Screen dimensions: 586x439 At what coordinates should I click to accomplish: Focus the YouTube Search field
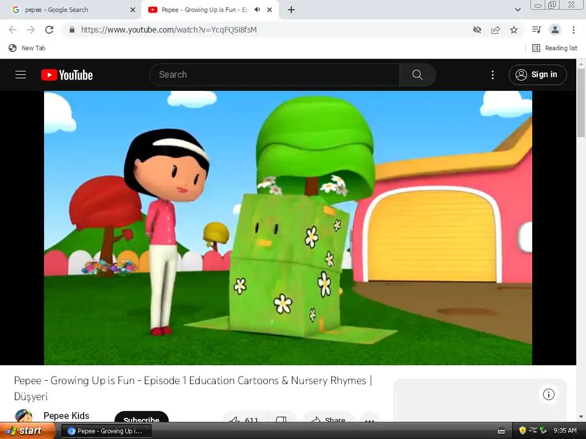click(275, 75)
